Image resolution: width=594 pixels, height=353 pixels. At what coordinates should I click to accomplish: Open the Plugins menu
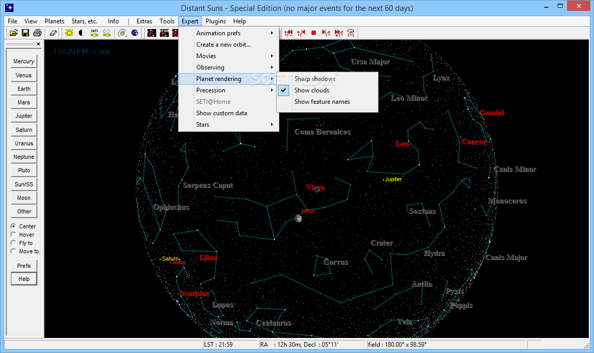pyautogui.click(x=215, y=21)
